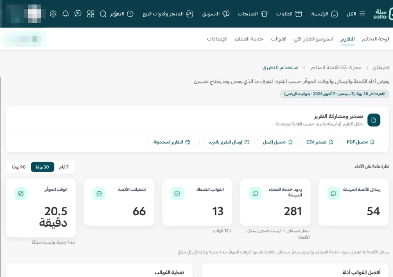Viewport: 393px width, 277px height.
Task: Open the خدمة العملاء tab
Action: 249,39
